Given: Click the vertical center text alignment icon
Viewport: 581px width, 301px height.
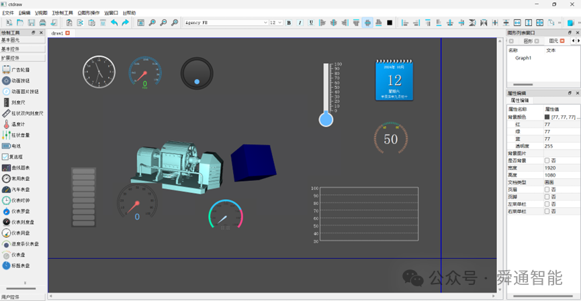Looking at the screenshot, I should (x=367, y=23).
